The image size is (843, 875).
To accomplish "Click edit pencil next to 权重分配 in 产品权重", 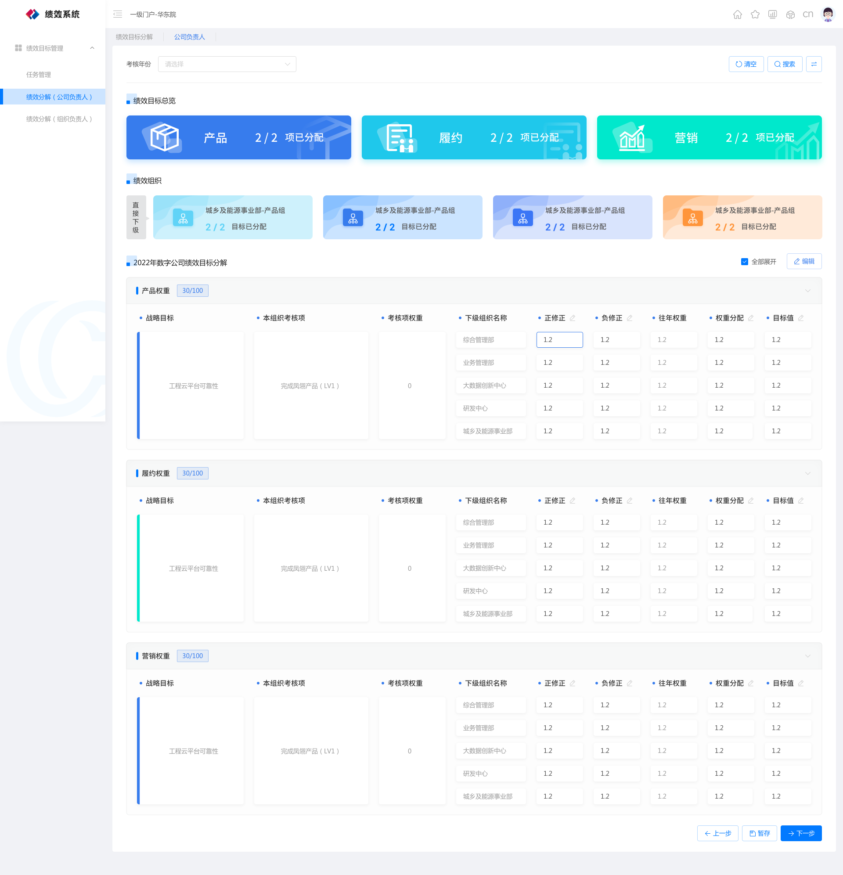I will pyautogui.click(x=751, y=318).
